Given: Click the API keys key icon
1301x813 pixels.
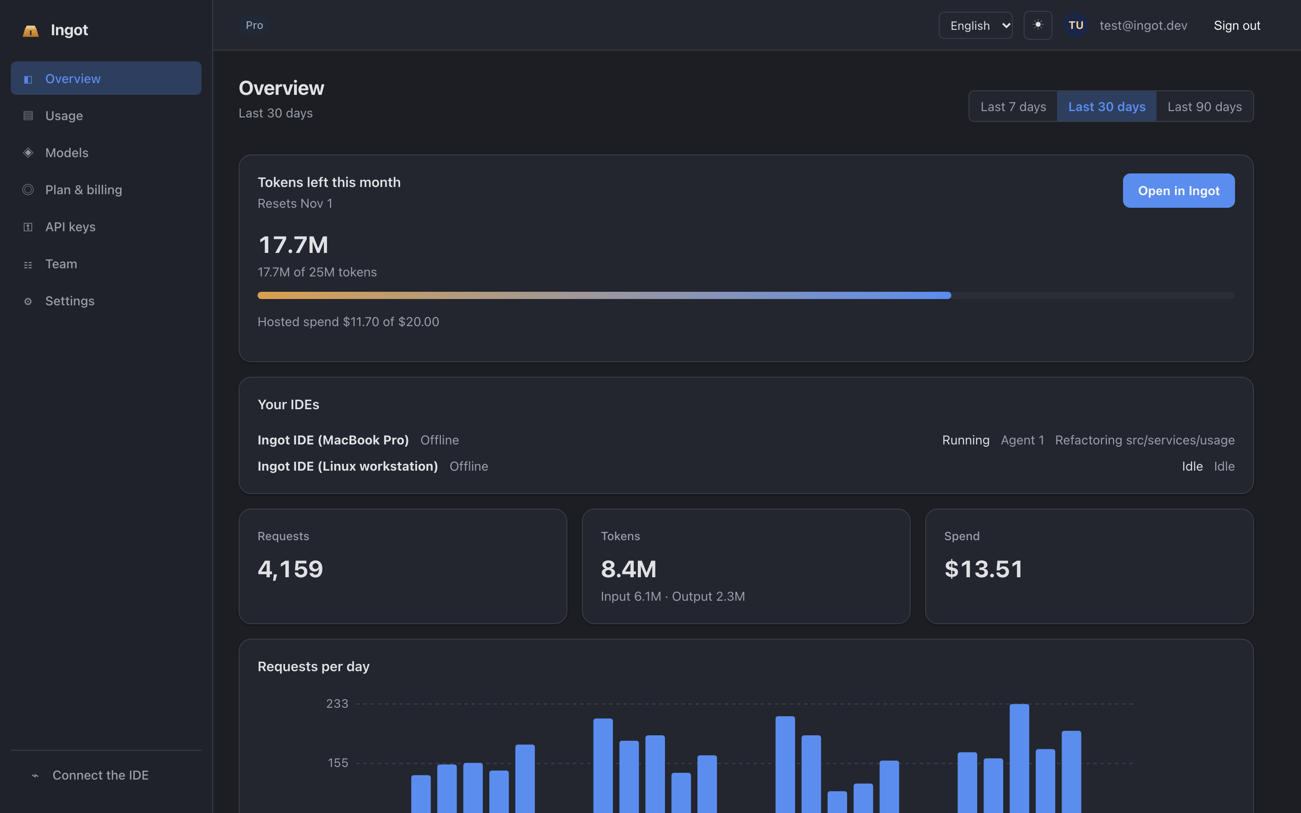Looking at the screenshot, I should coord(28,227).
